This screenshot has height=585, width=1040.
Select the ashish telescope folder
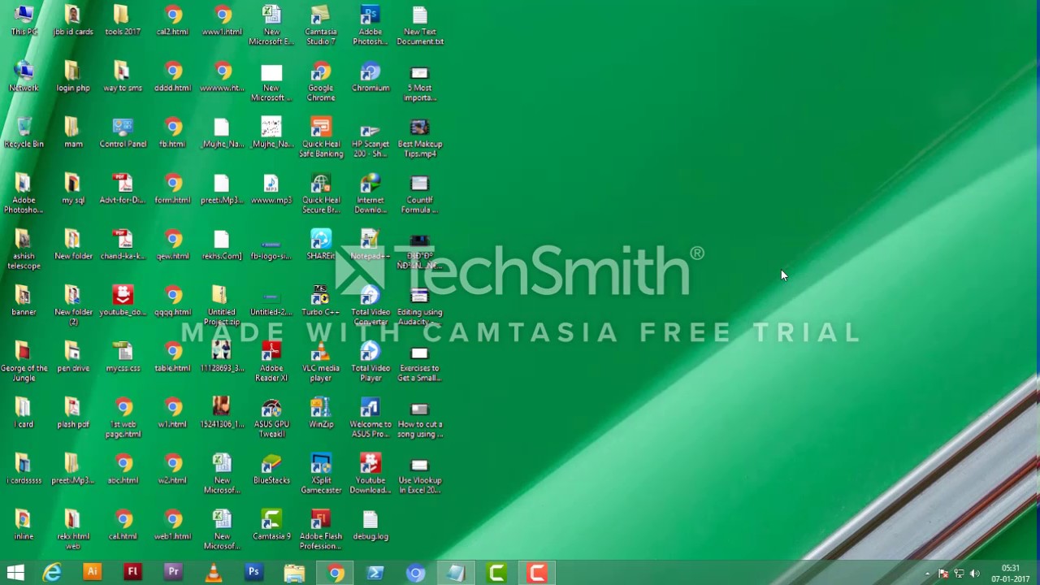[24, 250]
